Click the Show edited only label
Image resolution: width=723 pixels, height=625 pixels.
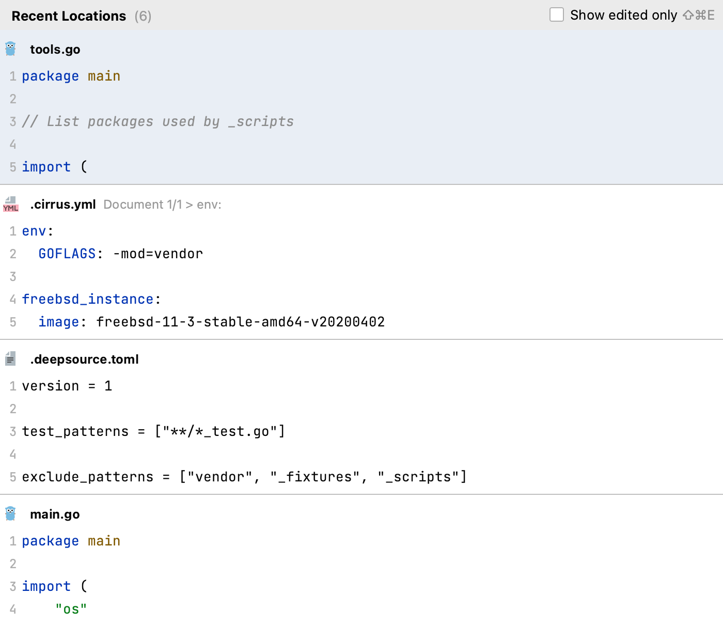click(623, 15)
